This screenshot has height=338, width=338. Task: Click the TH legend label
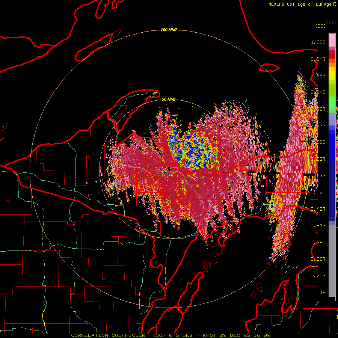point(323,293)
